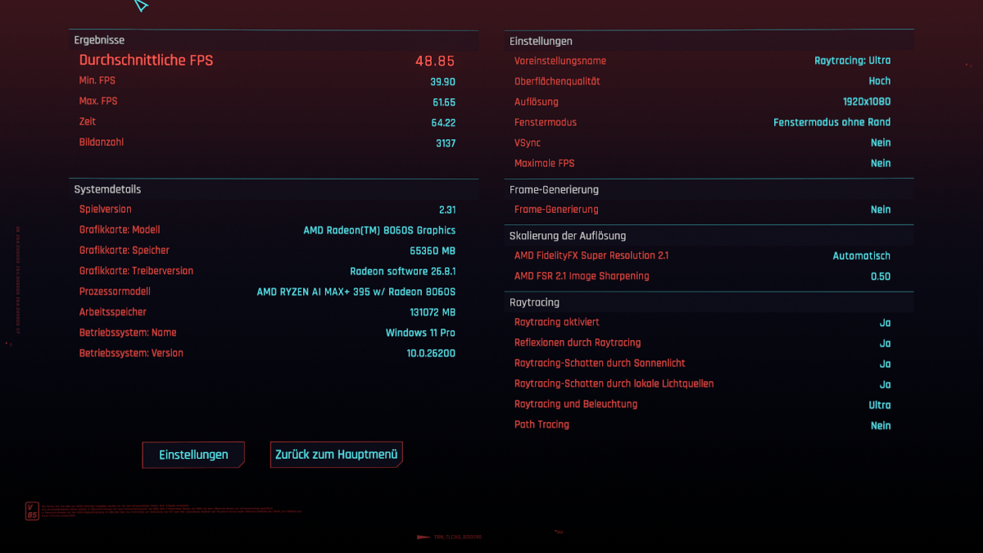The height and width of the screenshot is (553, 983).
Task: Go back via Zurück zum Hauptmenü
Action: 337,455
